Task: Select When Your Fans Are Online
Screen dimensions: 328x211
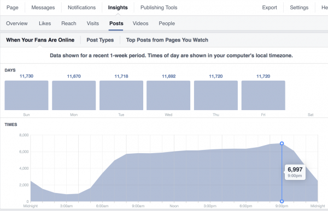Action: 40,40
